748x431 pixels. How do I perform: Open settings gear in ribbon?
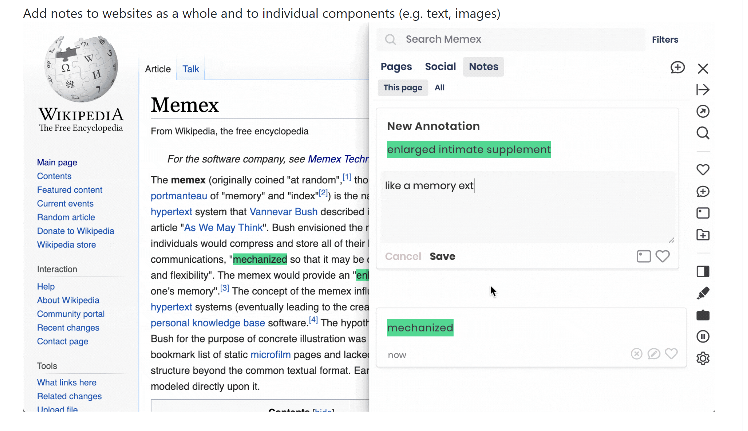pos(703,358)
